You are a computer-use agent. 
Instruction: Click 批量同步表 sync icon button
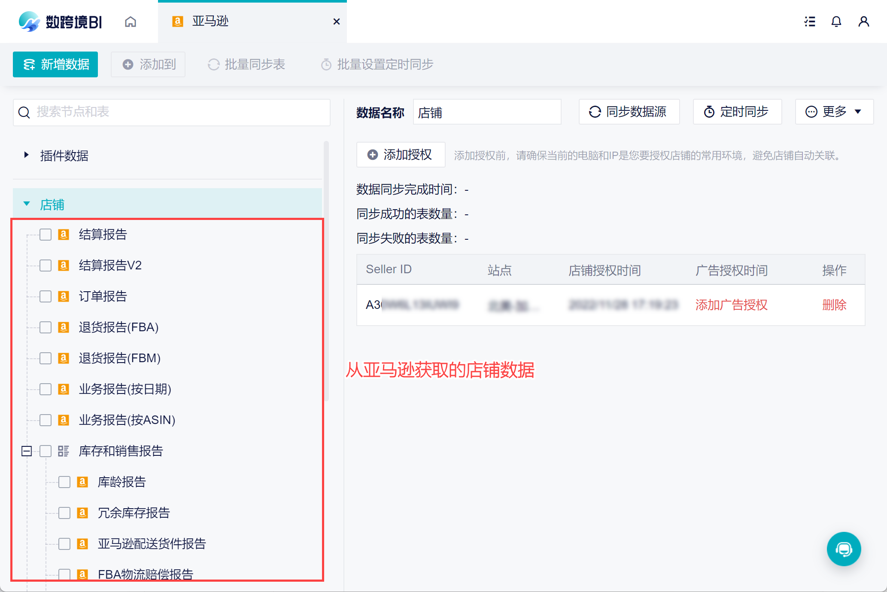(x=246, y=64)
